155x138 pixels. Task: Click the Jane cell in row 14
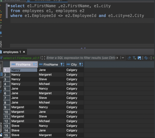point(51,131)
